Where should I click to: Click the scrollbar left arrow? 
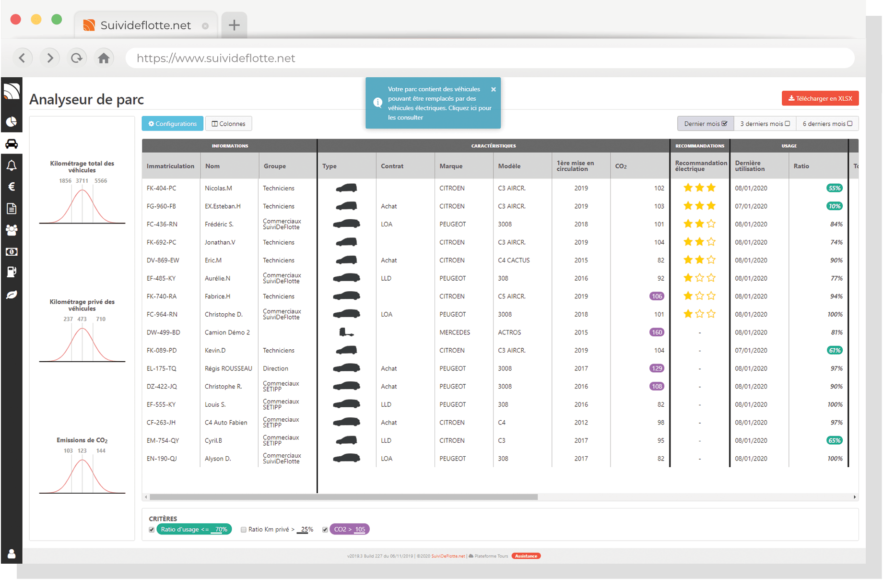(146, 497)
